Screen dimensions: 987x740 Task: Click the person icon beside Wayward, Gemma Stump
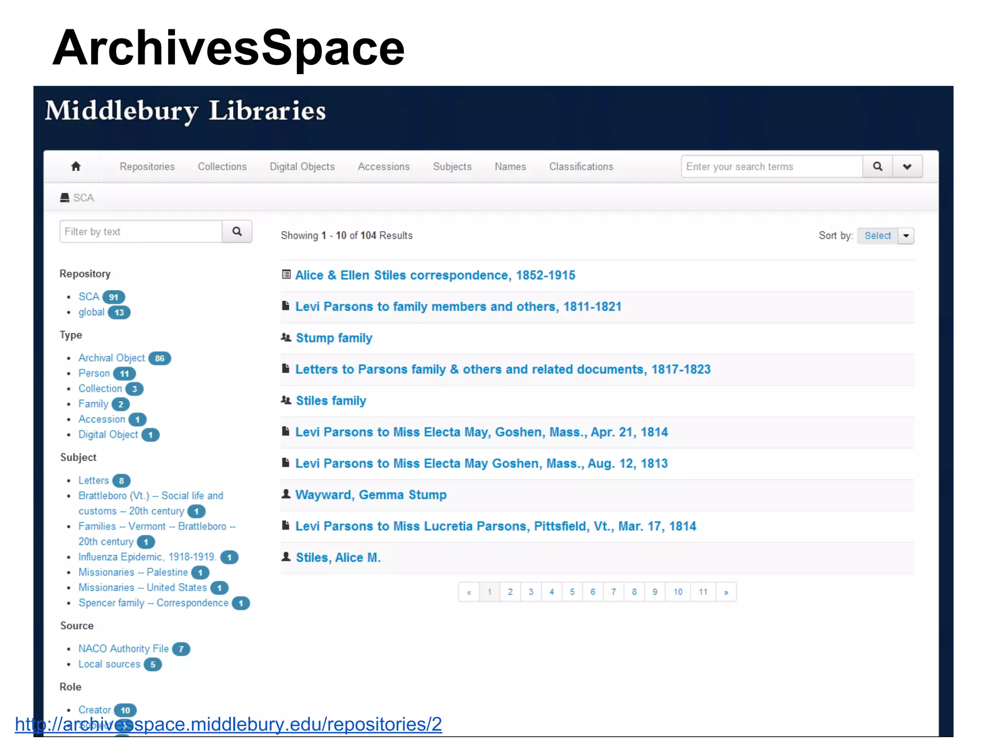click(286, 494)
